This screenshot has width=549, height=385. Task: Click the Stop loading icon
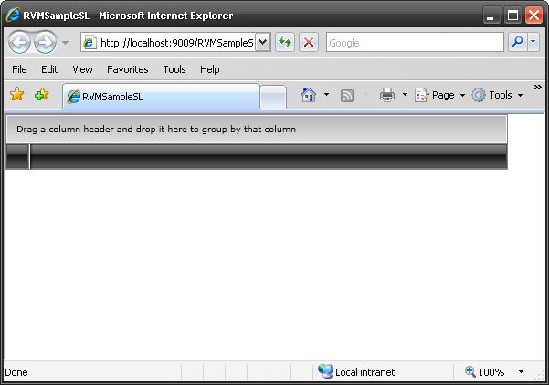[x=309, y=43]
